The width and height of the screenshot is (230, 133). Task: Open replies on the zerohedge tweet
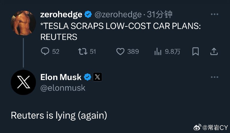click(45, 51)
